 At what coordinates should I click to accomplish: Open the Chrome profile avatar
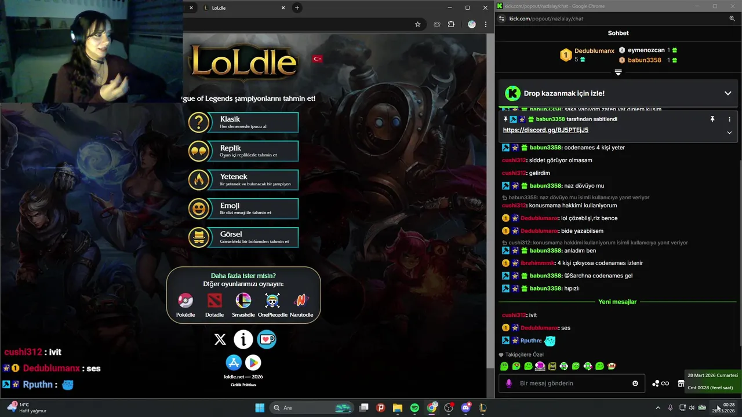point(472,24)
